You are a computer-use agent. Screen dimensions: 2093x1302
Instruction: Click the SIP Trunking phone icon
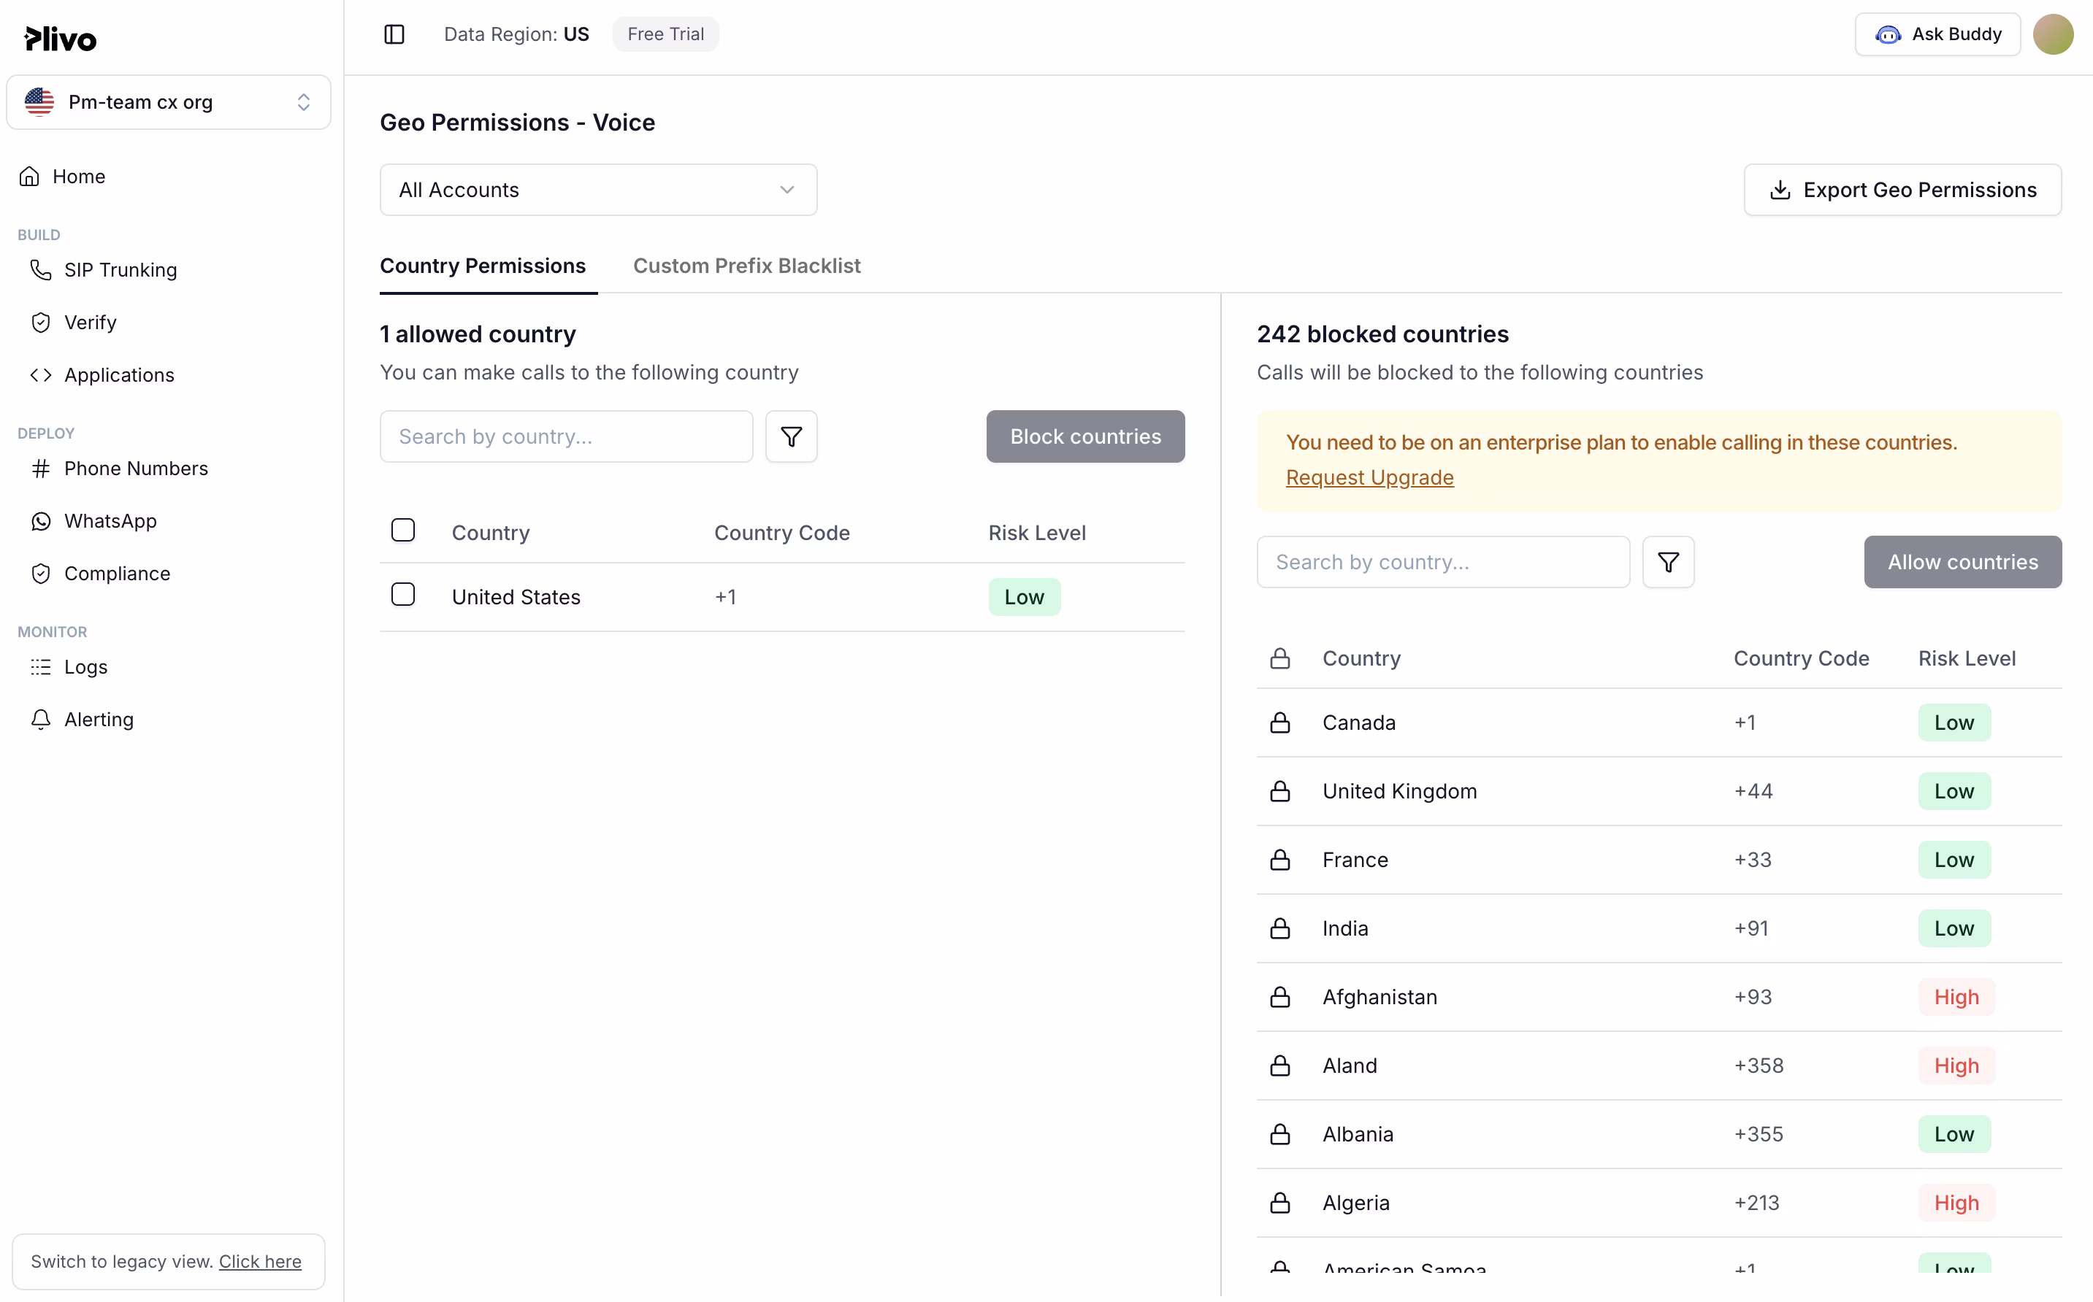tap(40, 270)
